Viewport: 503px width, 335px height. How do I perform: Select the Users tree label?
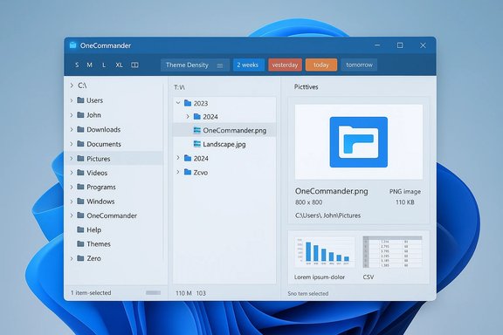(x=94, y=100)
